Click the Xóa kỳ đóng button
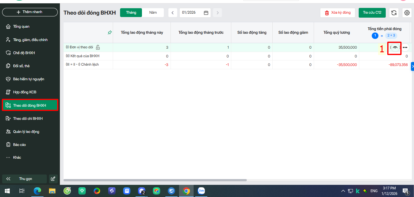Viewport: 414px width, 197px height. pos(337,13)
